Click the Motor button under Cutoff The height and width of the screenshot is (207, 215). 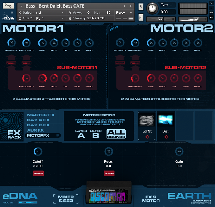pyautogui.click(x=38, y=174)
